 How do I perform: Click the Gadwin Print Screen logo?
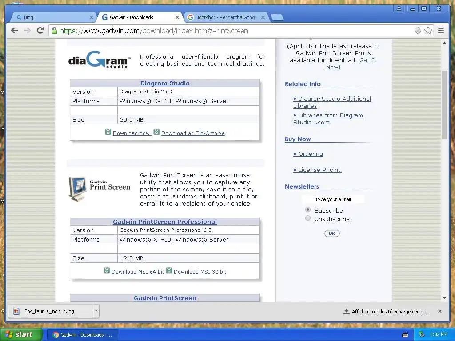pyautogui.click(x=99, y=189)
